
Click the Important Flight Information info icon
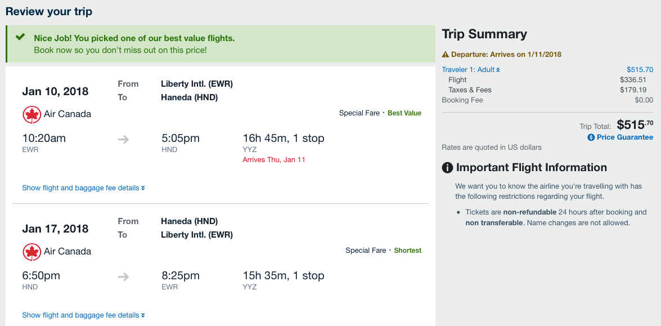coord(448,168)
